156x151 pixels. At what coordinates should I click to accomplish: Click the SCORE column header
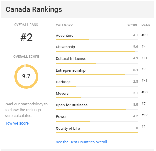click(132, 25)
